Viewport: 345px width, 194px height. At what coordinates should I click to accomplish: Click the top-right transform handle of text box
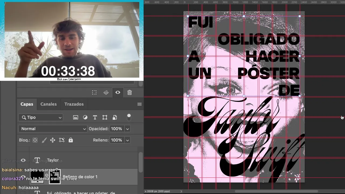300,16
